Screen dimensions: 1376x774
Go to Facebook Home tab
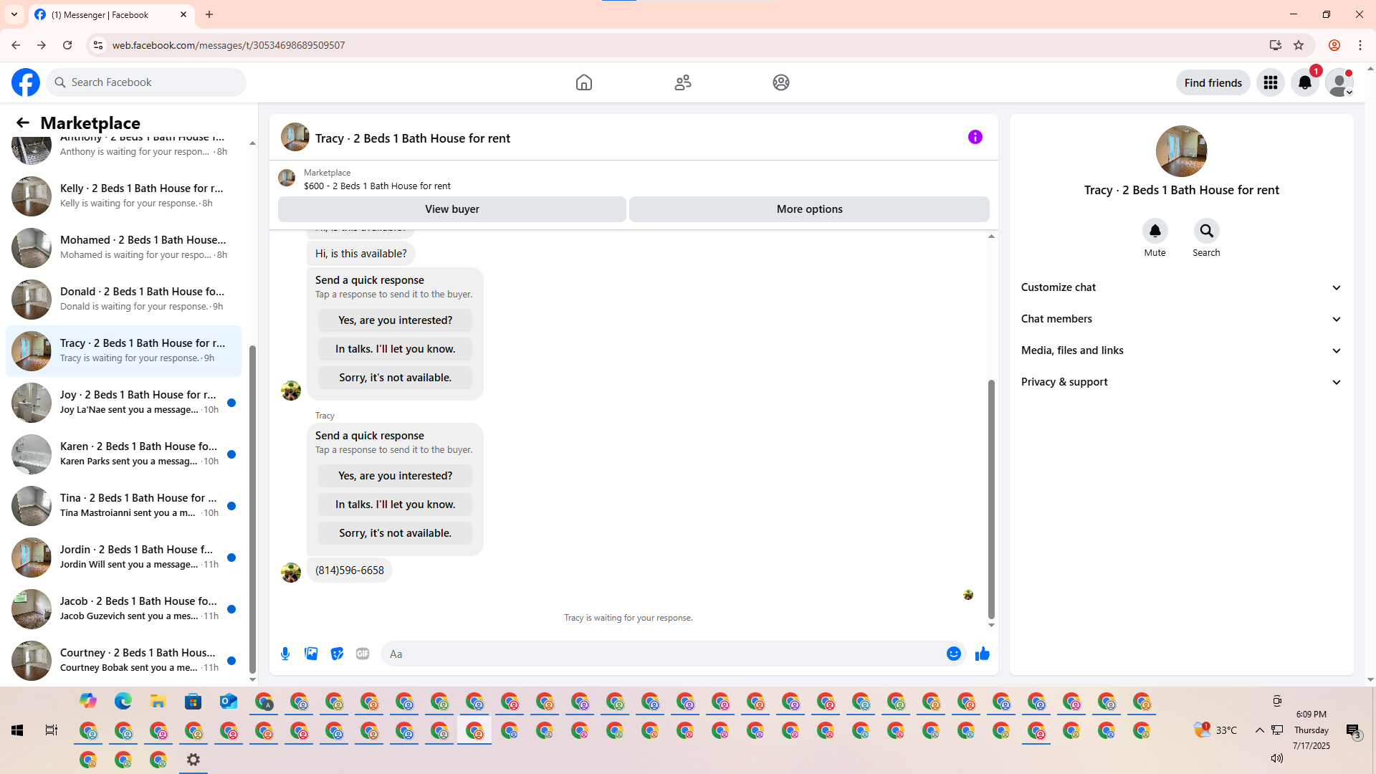click(x=583, y=82)
